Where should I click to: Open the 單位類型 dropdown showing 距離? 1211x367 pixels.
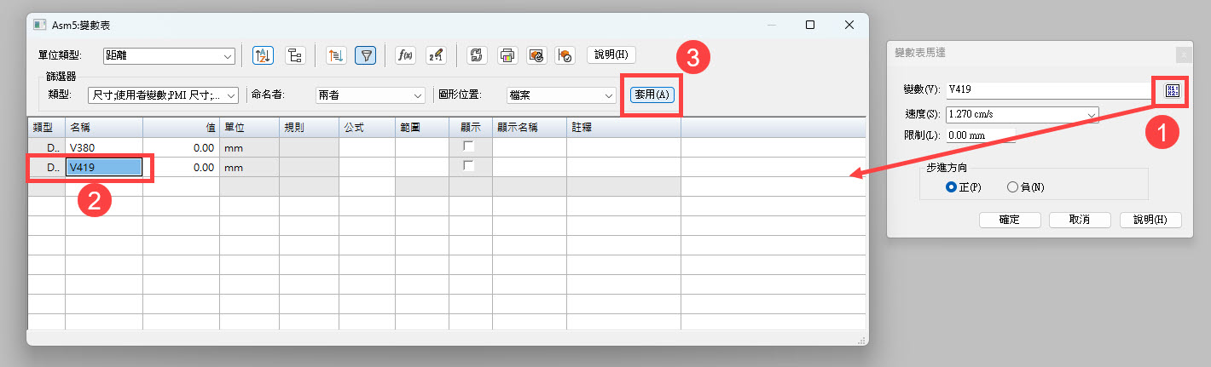point(169,56)
